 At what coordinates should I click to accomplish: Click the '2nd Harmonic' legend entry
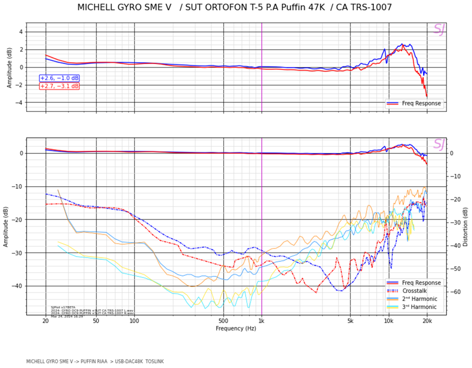420,299
